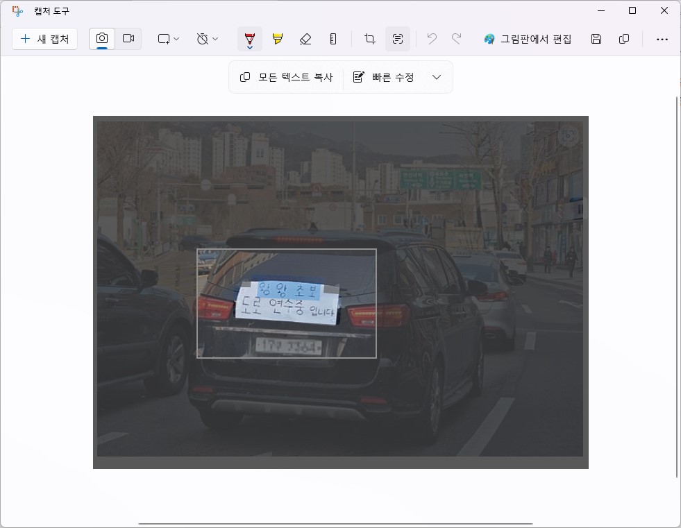Open image in Paint via 그림판에서 편집

pos(528,39)
